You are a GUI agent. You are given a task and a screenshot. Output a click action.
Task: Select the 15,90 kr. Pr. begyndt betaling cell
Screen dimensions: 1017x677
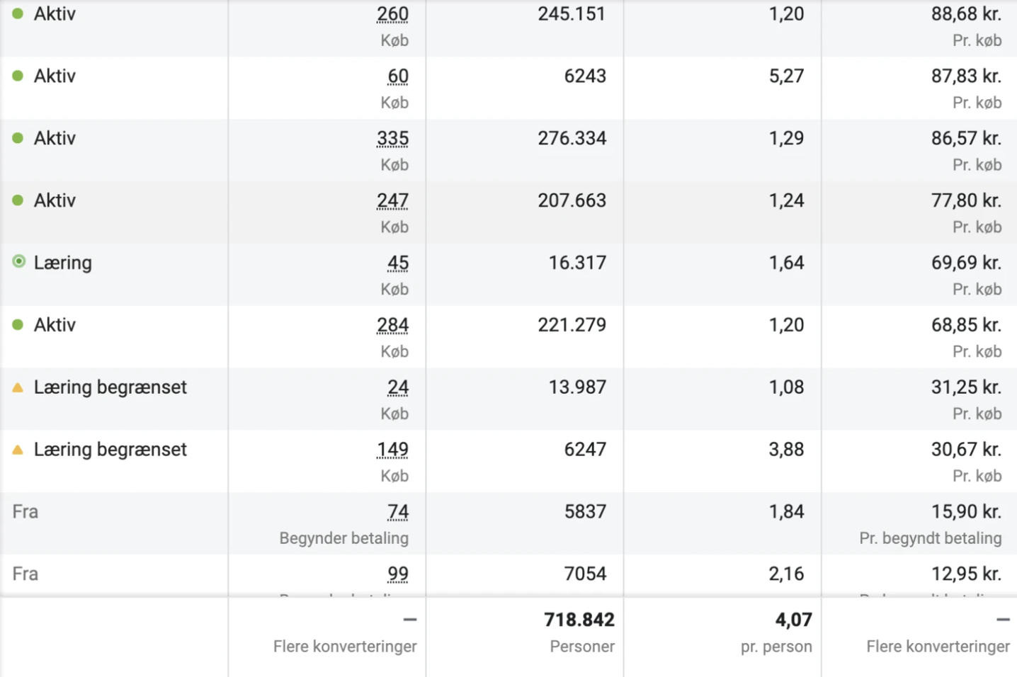(965, 512)
